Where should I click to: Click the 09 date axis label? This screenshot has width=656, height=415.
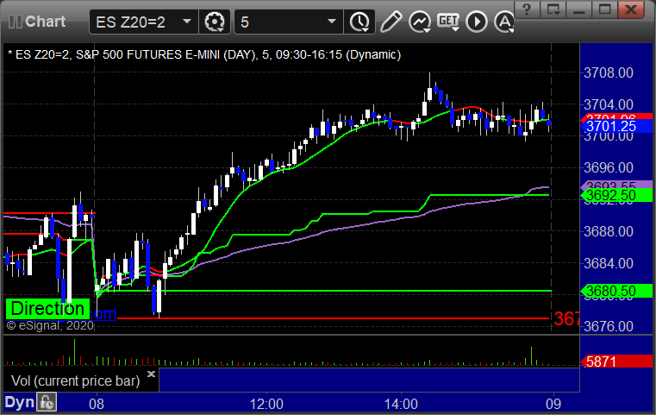[x=553, y=404]
